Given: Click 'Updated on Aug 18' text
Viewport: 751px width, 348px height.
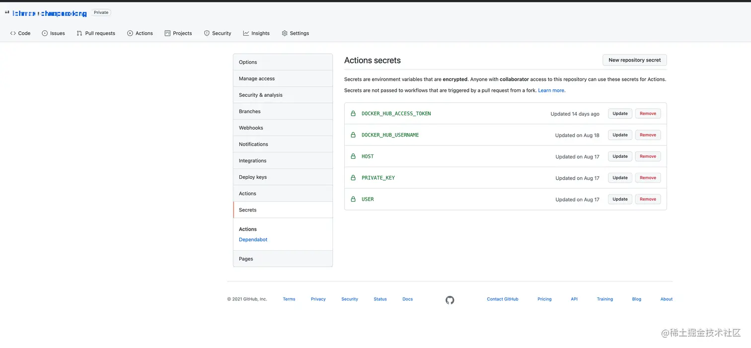Looking at the screenshot, I should tap(577, 135).
